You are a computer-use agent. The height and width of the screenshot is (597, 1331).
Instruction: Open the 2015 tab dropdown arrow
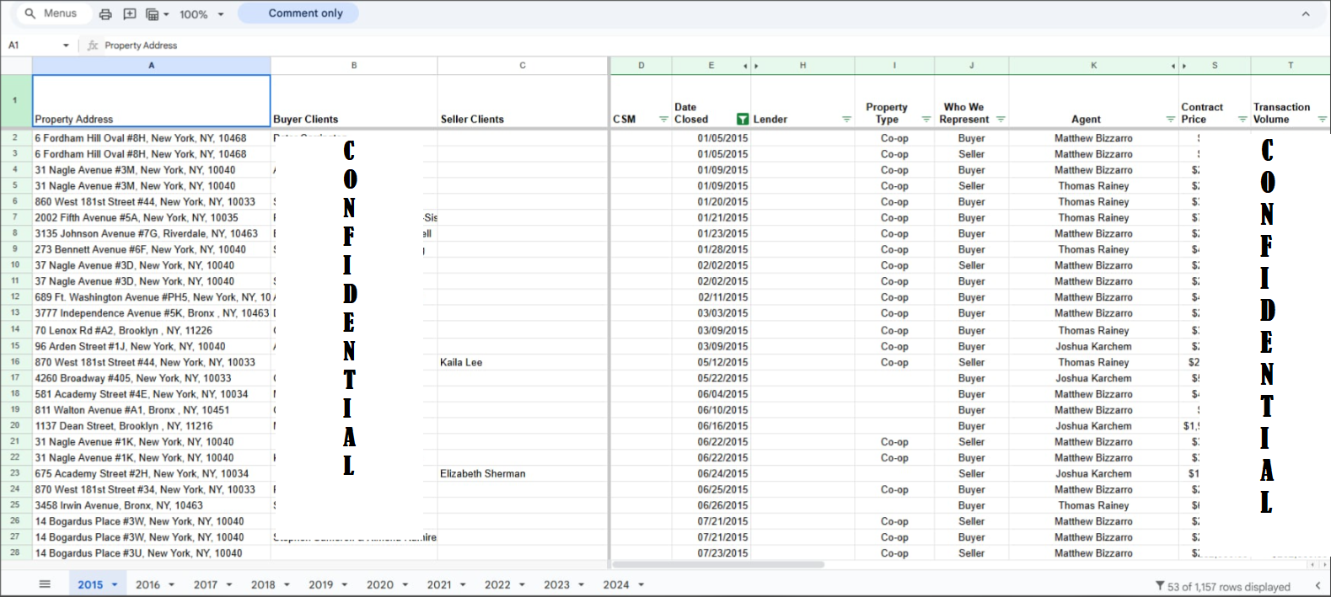coord(115,585)
